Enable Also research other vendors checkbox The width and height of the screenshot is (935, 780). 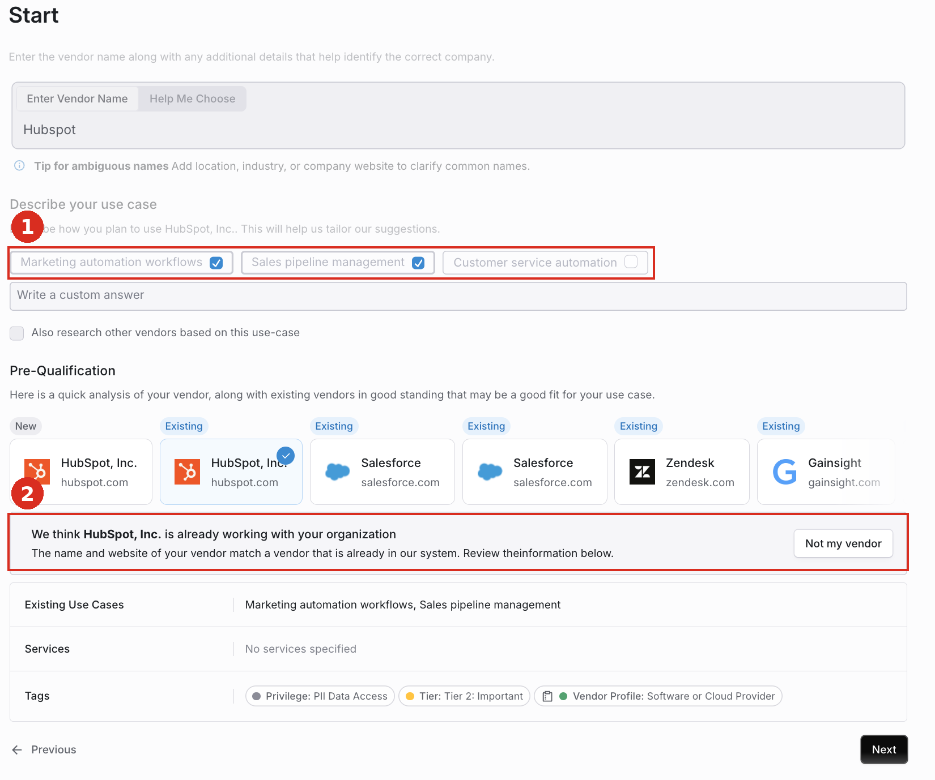[x=17, y=333]
